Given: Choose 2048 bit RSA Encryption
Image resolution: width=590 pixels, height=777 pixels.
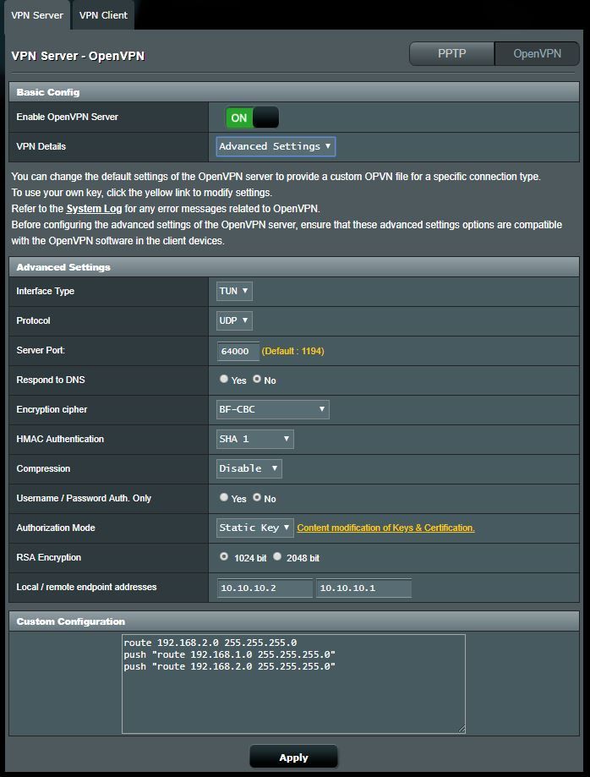Looking at the screenshot, I should coord(277,556).
